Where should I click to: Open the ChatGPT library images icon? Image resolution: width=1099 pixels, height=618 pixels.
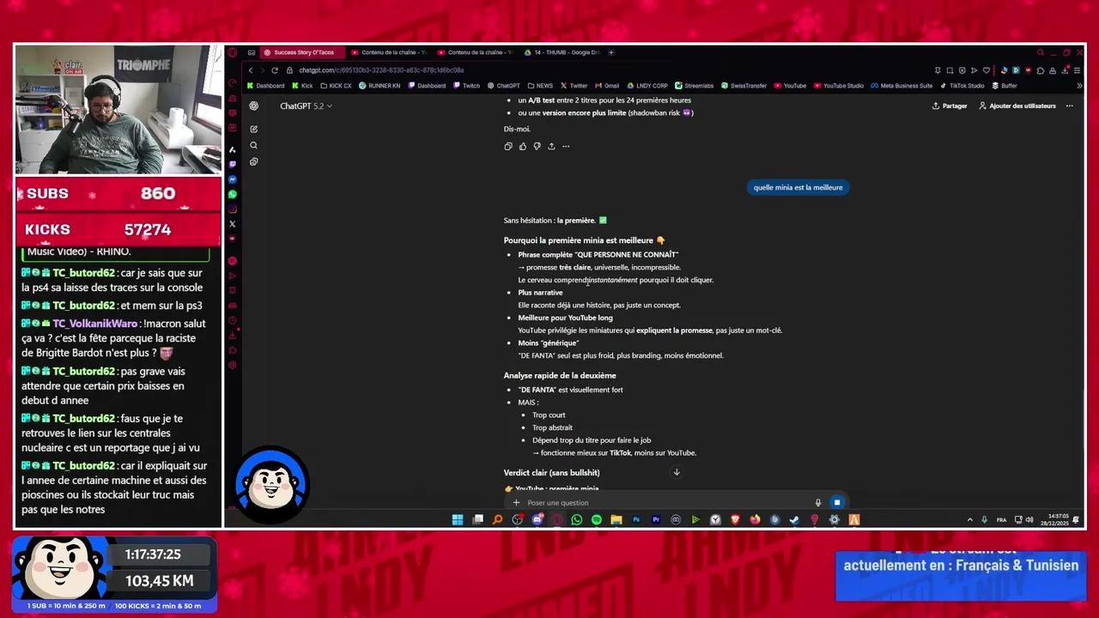pos(253,161)
